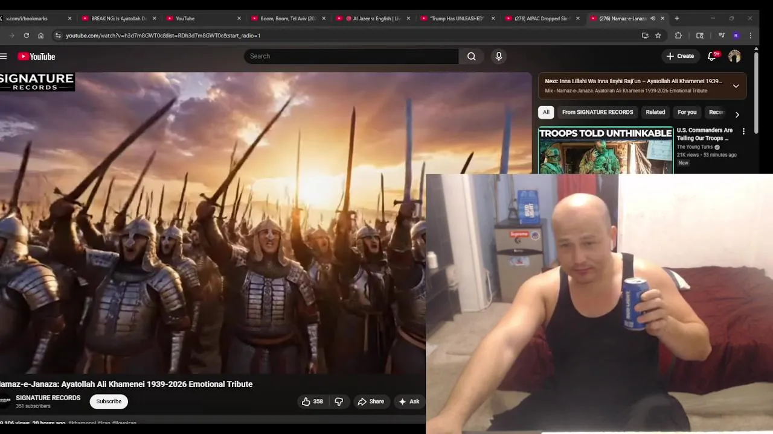
Task: Dislike the video with thumbs down
Action: [339, 401]
